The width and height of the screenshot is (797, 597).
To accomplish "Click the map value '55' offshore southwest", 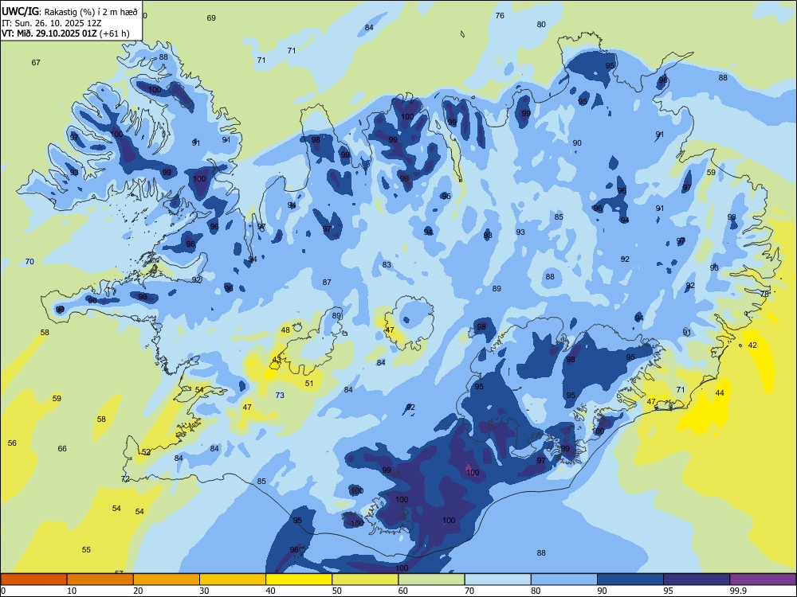I will tap(86, 550).
